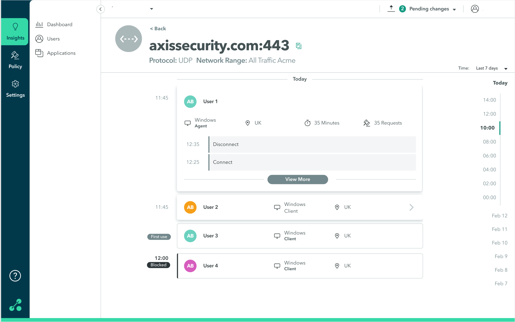This screenshot has width=515, height=322.
Task: Click the Axis logo at sidebar bottom
Action: tap(16, 305)
